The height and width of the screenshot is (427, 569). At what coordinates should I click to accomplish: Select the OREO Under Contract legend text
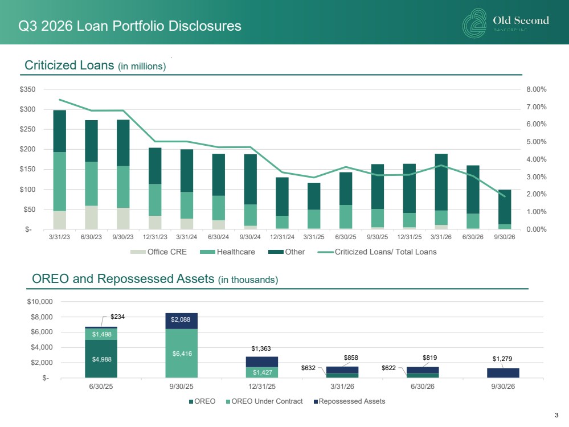(267, 401)
